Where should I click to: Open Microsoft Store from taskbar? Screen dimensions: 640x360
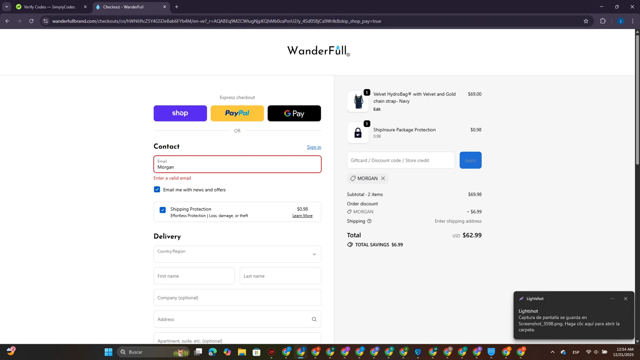(x=256, y=352)
